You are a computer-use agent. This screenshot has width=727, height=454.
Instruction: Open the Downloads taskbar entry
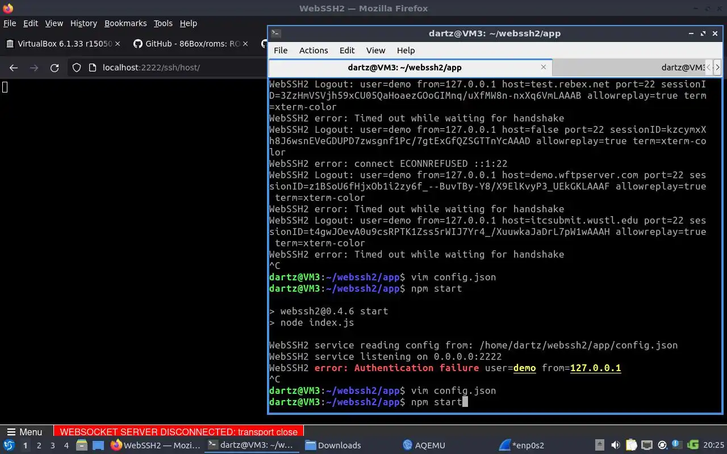(x=333, y=445)
